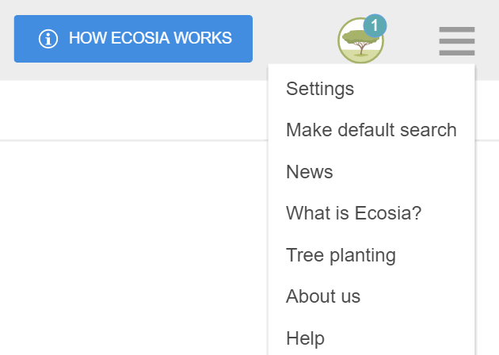Image resolution: width=499 pixels, height=355 pixels.
Task: Select the Tree planting menu item
Action: point(341,255)
